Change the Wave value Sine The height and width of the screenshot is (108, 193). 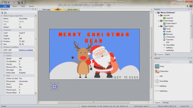click(x=26, y=84)
